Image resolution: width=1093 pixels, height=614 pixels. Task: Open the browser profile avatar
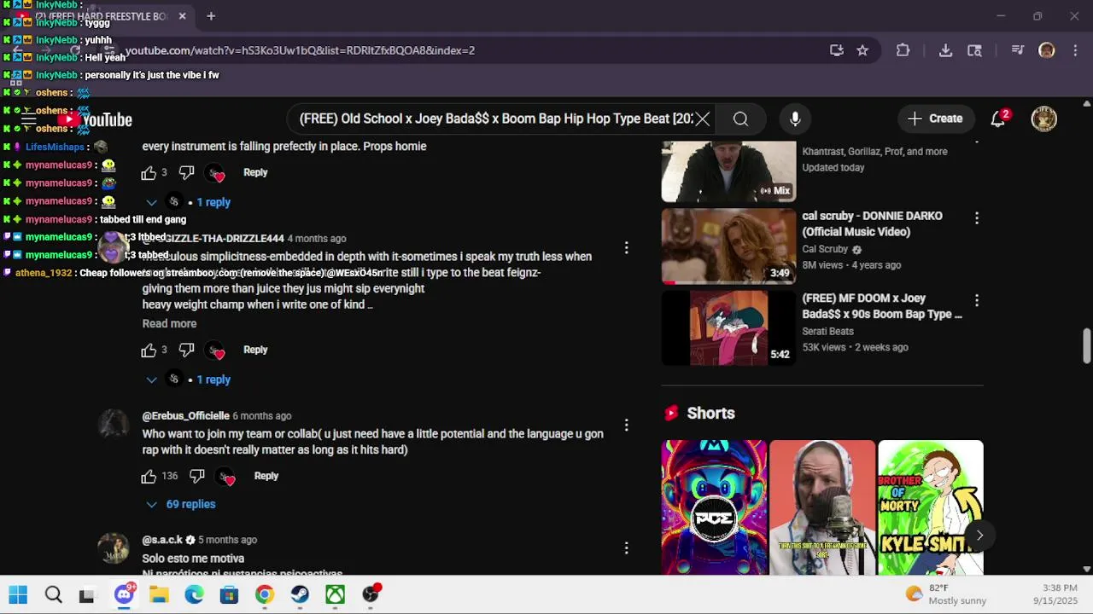point(1046,50)
